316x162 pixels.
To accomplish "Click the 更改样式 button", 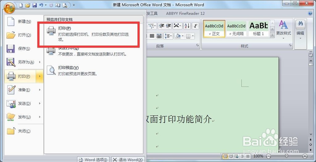I will (283, 30).
